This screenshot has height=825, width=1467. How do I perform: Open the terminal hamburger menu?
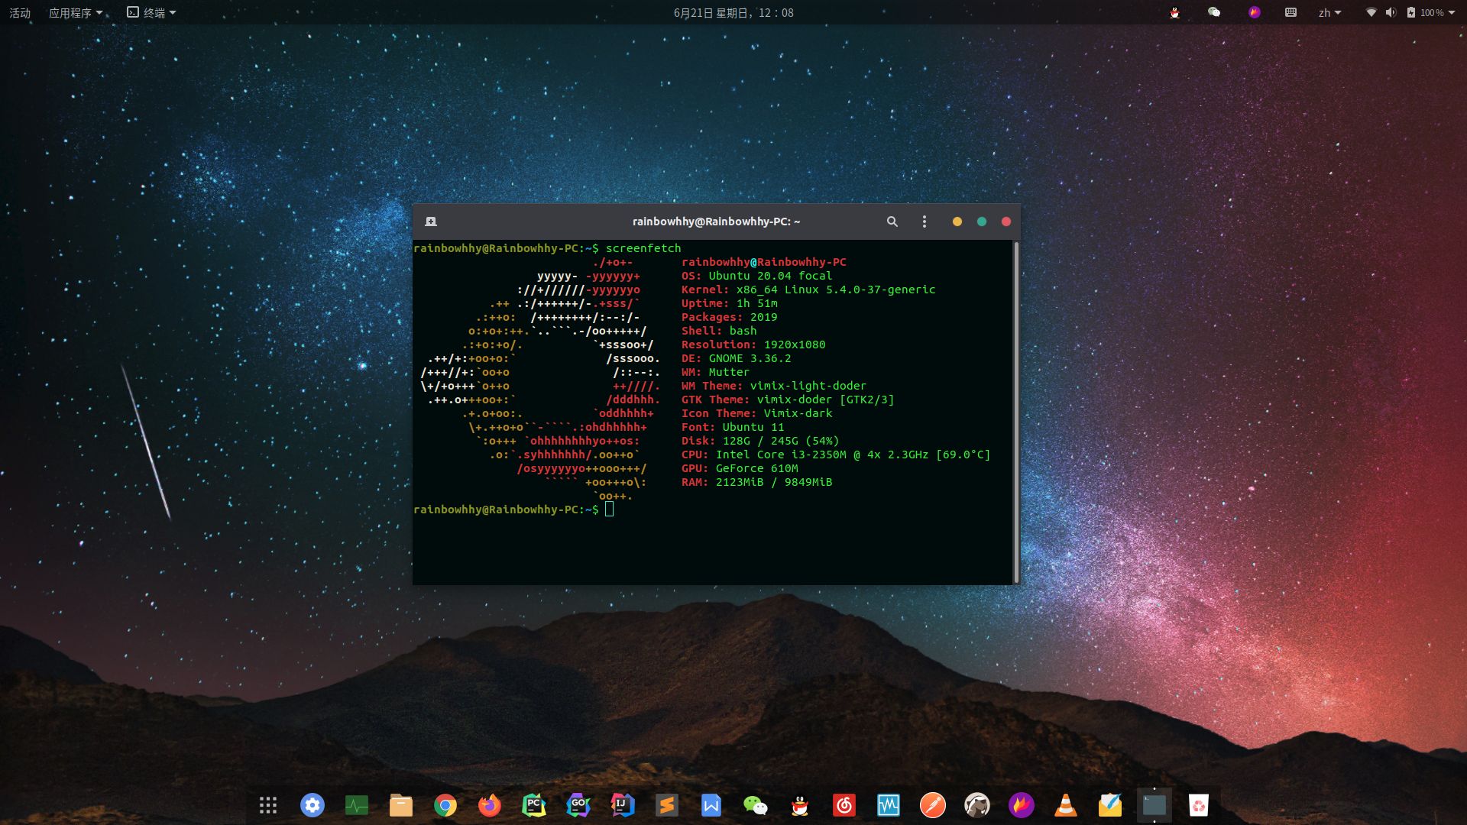point(925,221)
